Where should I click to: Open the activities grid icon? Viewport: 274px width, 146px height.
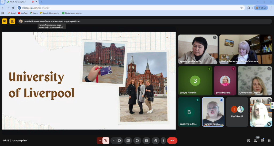click(x=269, y=140)
